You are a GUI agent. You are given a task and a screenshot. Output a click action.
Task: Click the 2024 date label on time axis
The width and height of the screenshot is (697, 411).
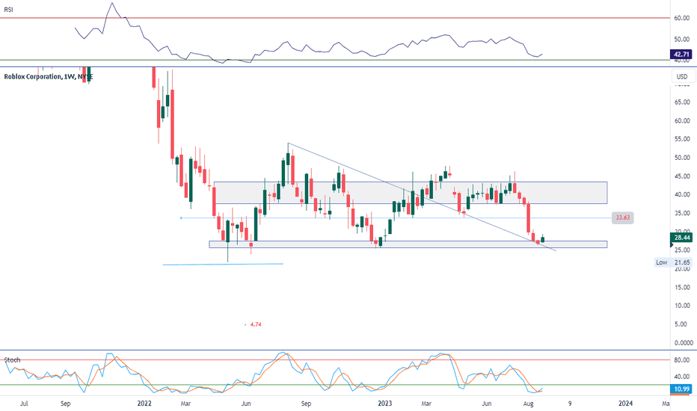pos(625,404)
